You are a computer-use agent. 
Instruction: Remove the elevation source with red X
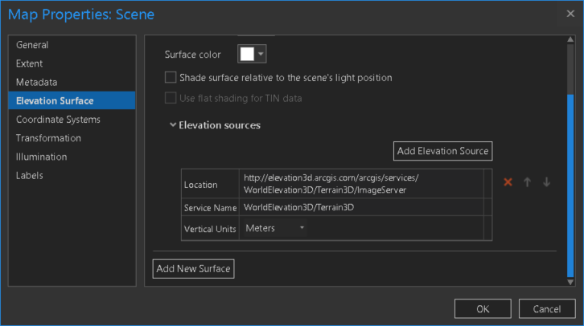click(x=508, y=182)
